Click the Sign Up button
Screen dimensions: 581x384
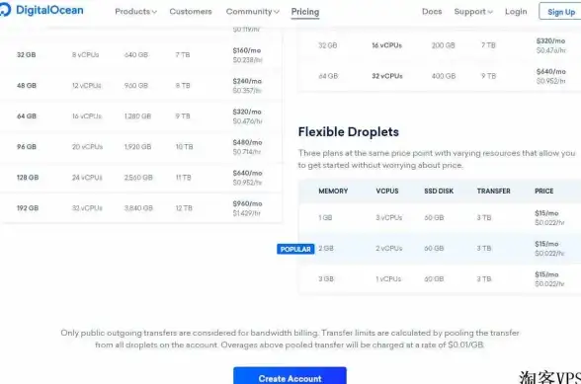coord(560,12)
